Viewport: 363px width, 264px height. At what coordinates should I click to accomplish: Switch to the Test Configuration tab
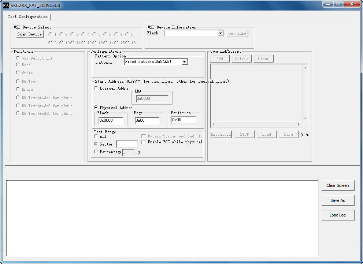point(28,17)
